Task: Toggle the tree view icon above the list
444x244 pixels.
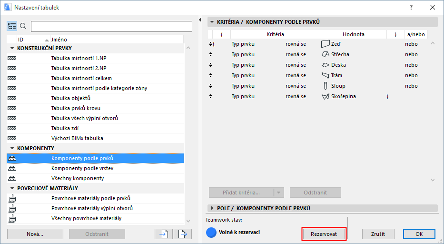Action: [x=12, y=26]
